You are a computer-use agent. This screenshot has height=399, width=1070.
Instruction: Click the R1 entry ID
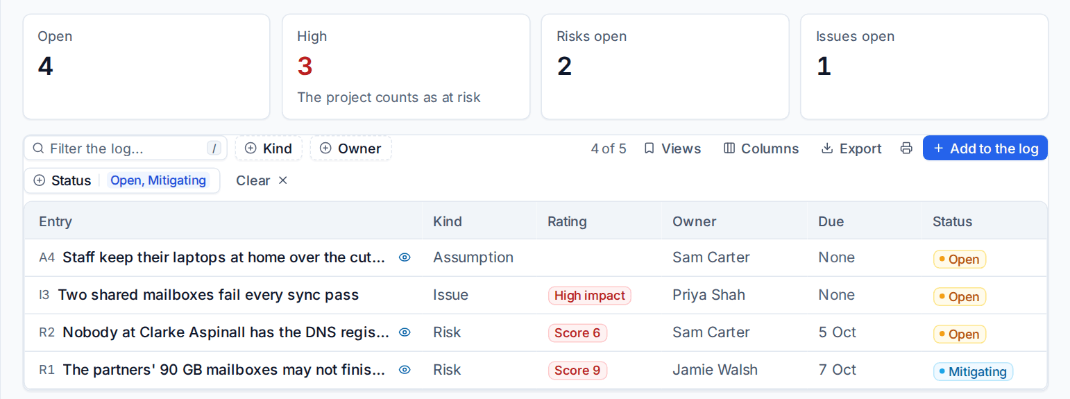46,370
